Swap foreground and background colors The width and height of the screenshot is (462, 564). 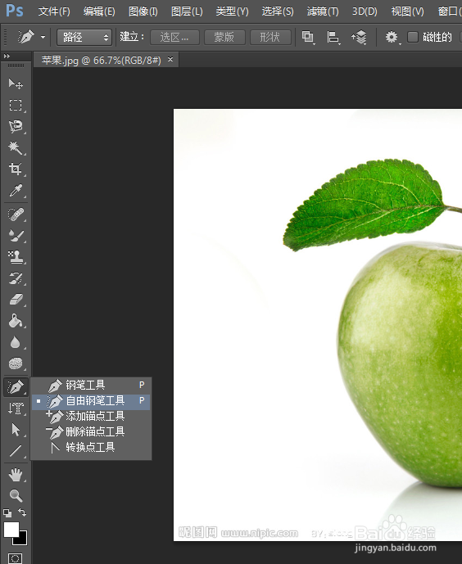coord(22,512)
